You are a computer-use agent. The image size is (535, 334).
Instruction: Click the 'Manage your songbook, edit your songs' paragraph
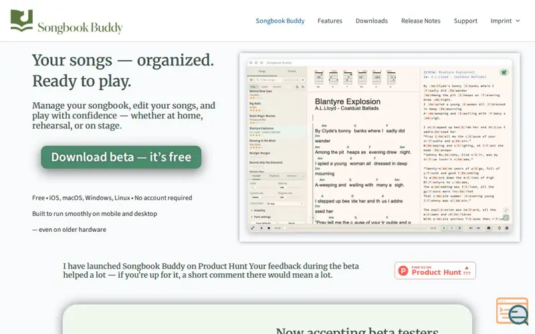(x=124, y=116)
